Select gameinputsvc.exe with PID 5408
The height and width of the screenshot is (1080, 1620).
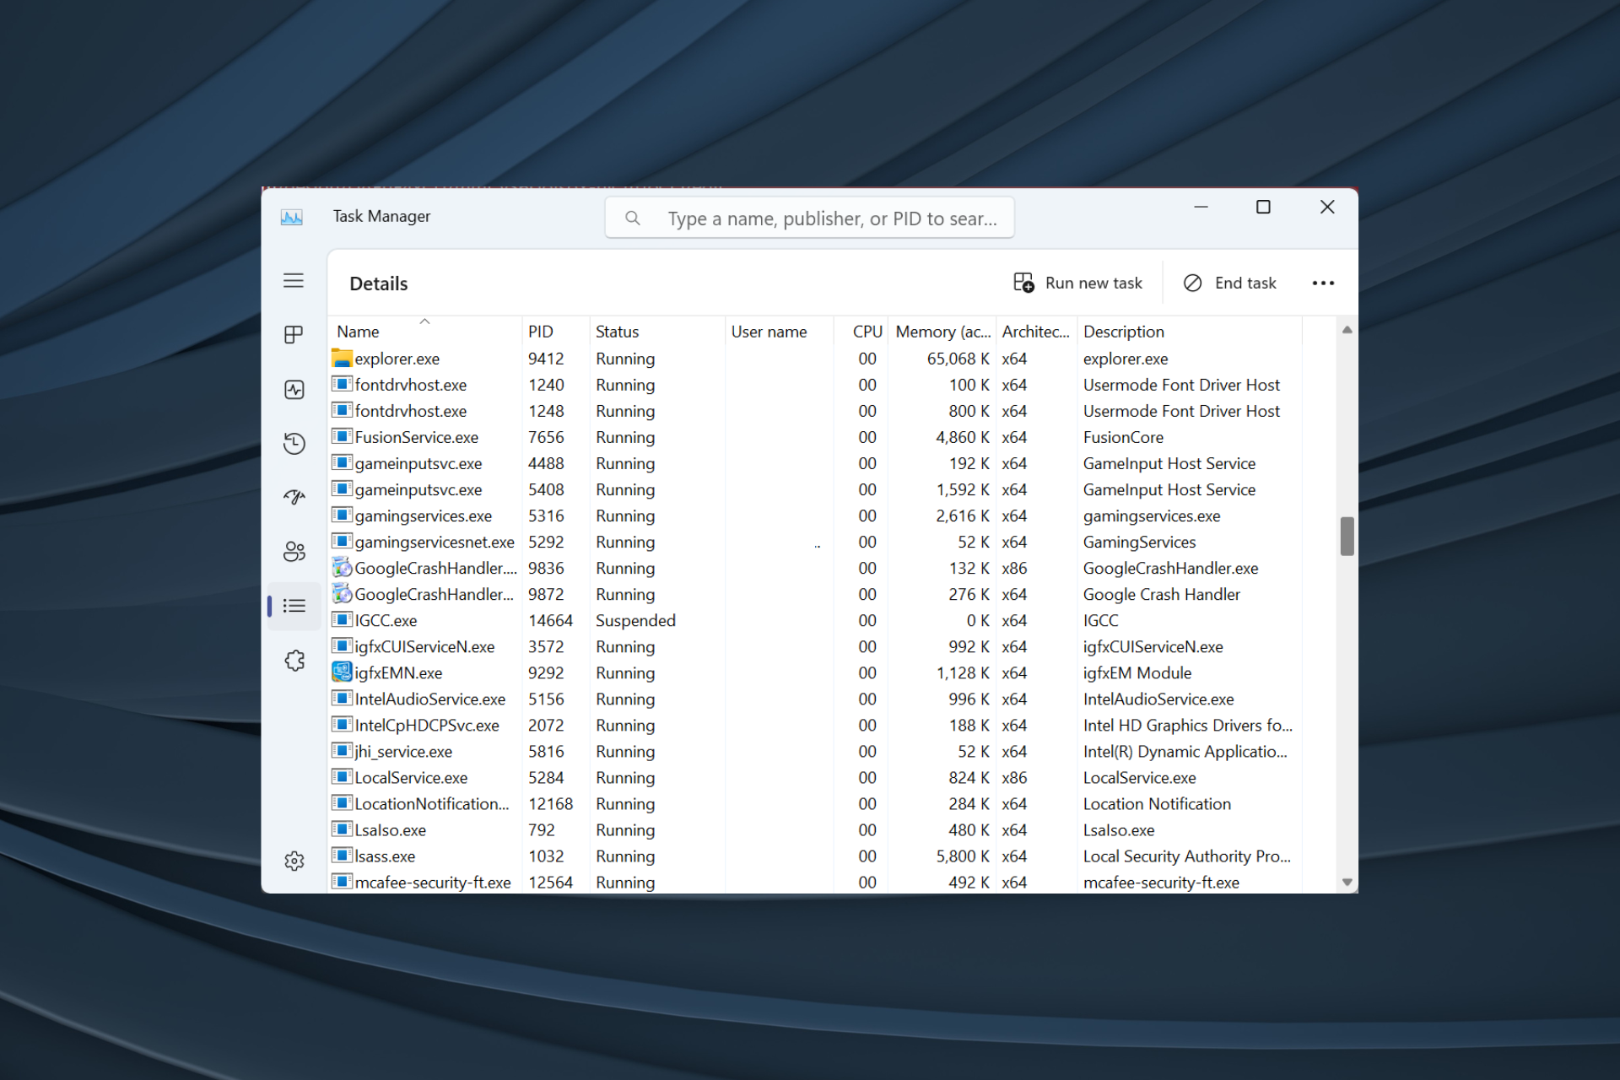click(816, 489)
